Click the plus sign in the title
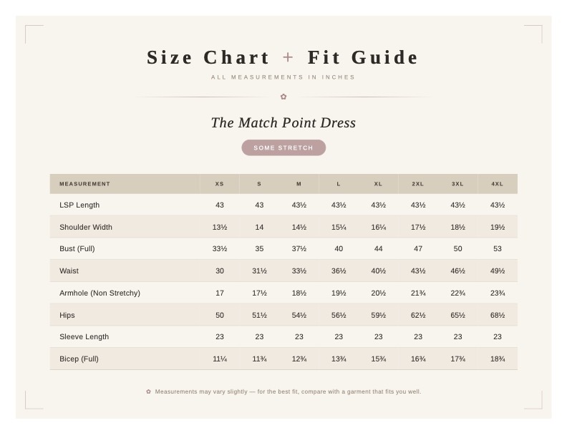 pos(289,57)
